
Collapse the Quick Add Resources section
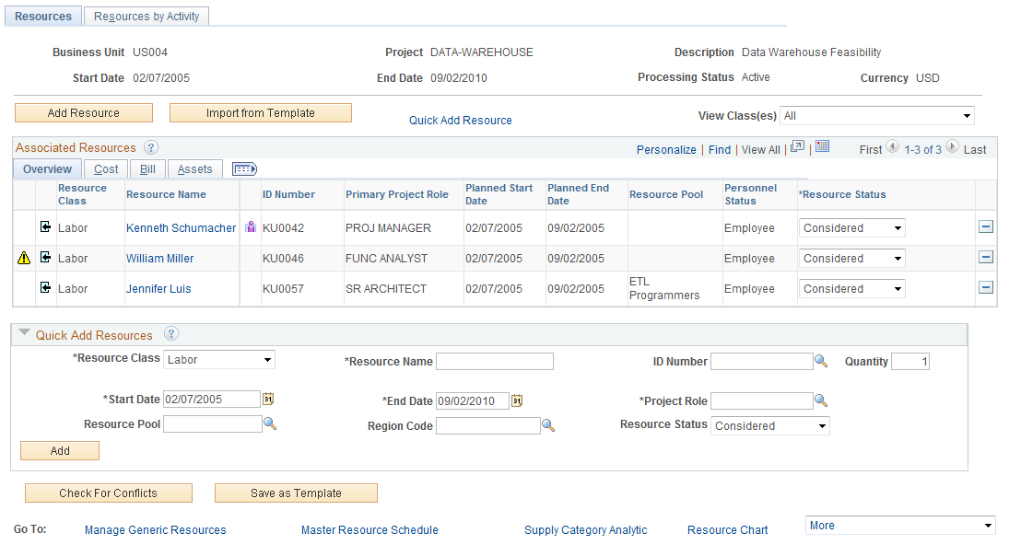25,333
